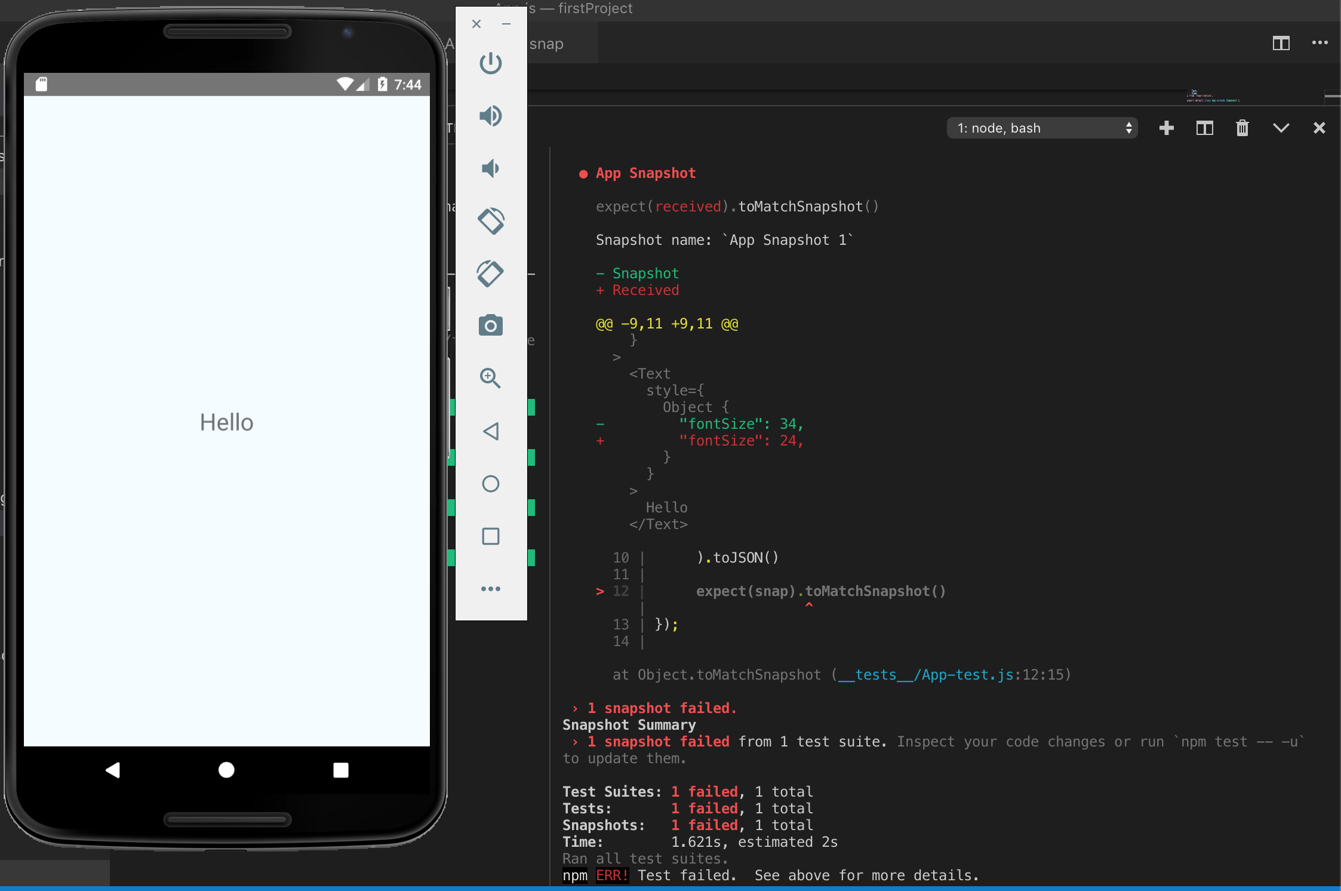Lower emulator volume with volume down
1341x891 pixels.
[491, 168]
